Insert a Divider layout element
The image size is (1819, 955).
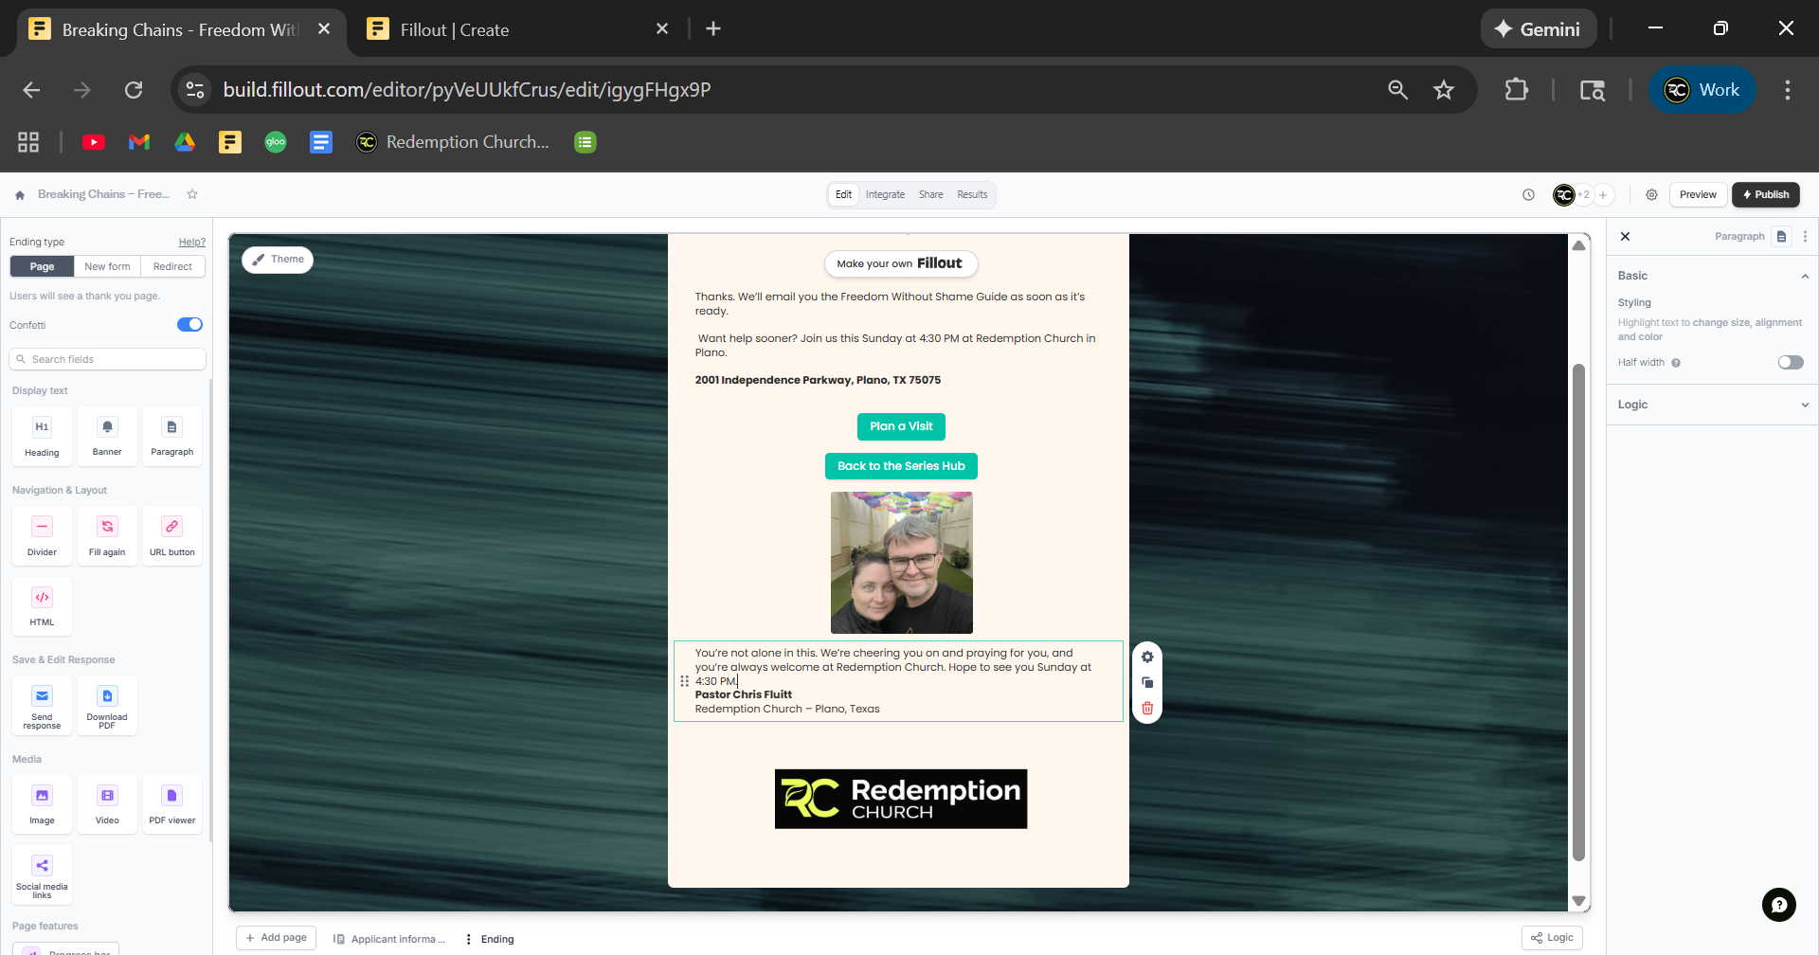coord(42,535)
